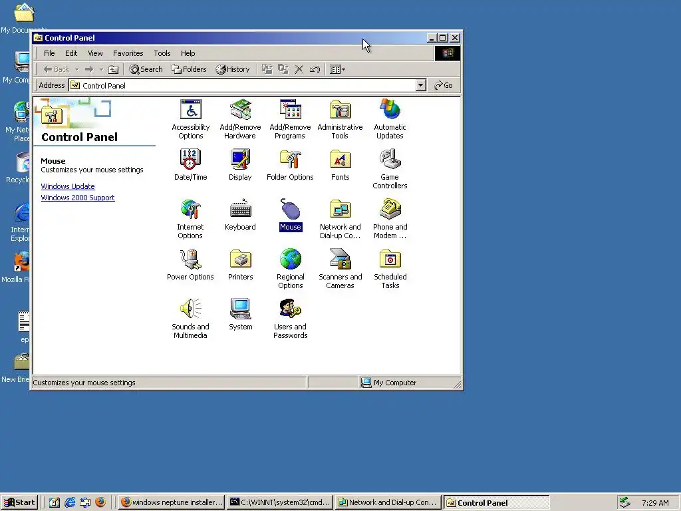Open the Views dropdown button
This screenshot has width=681, height=511.
[337, 69]
